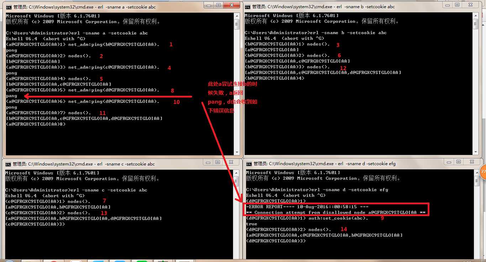Click the 'pang' result in window a

click(x=11, y=96)
